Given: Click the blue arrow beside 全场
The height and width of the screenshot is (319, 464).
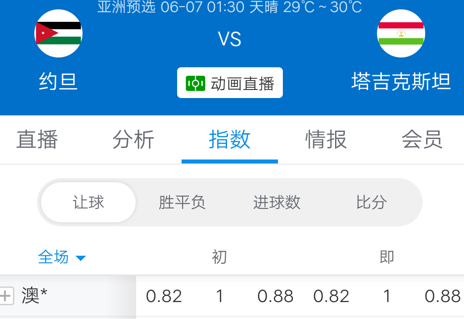Looking at the screenshot, I should click(81, 258).
